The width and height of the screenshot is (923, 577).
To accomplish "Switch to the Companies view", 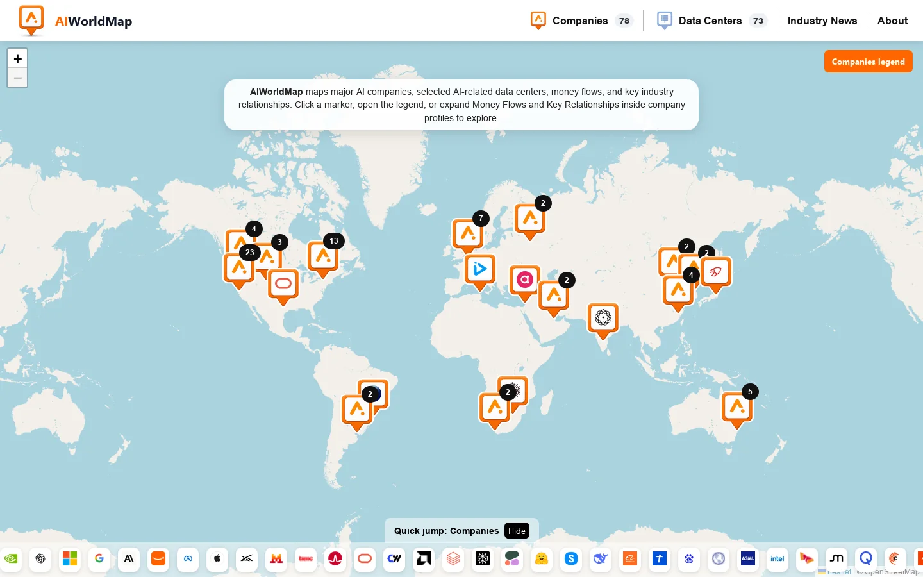I will click(582, 21).
